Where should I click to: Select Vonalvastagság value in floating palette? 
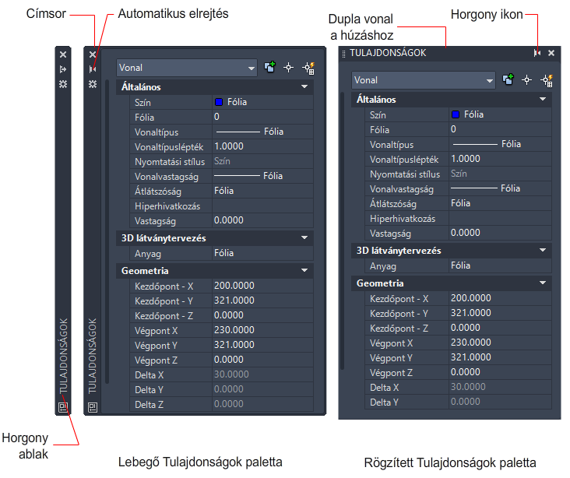(262, 176)
